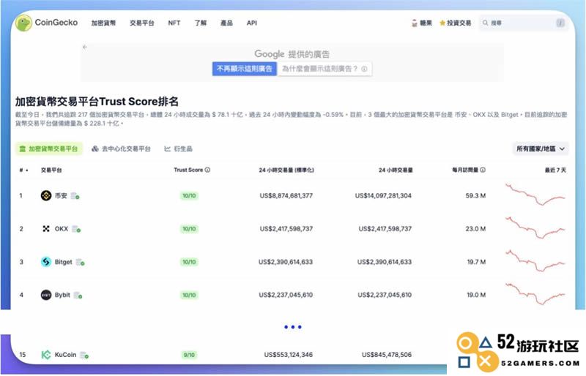Click the 糖果 link

[426, 23]
